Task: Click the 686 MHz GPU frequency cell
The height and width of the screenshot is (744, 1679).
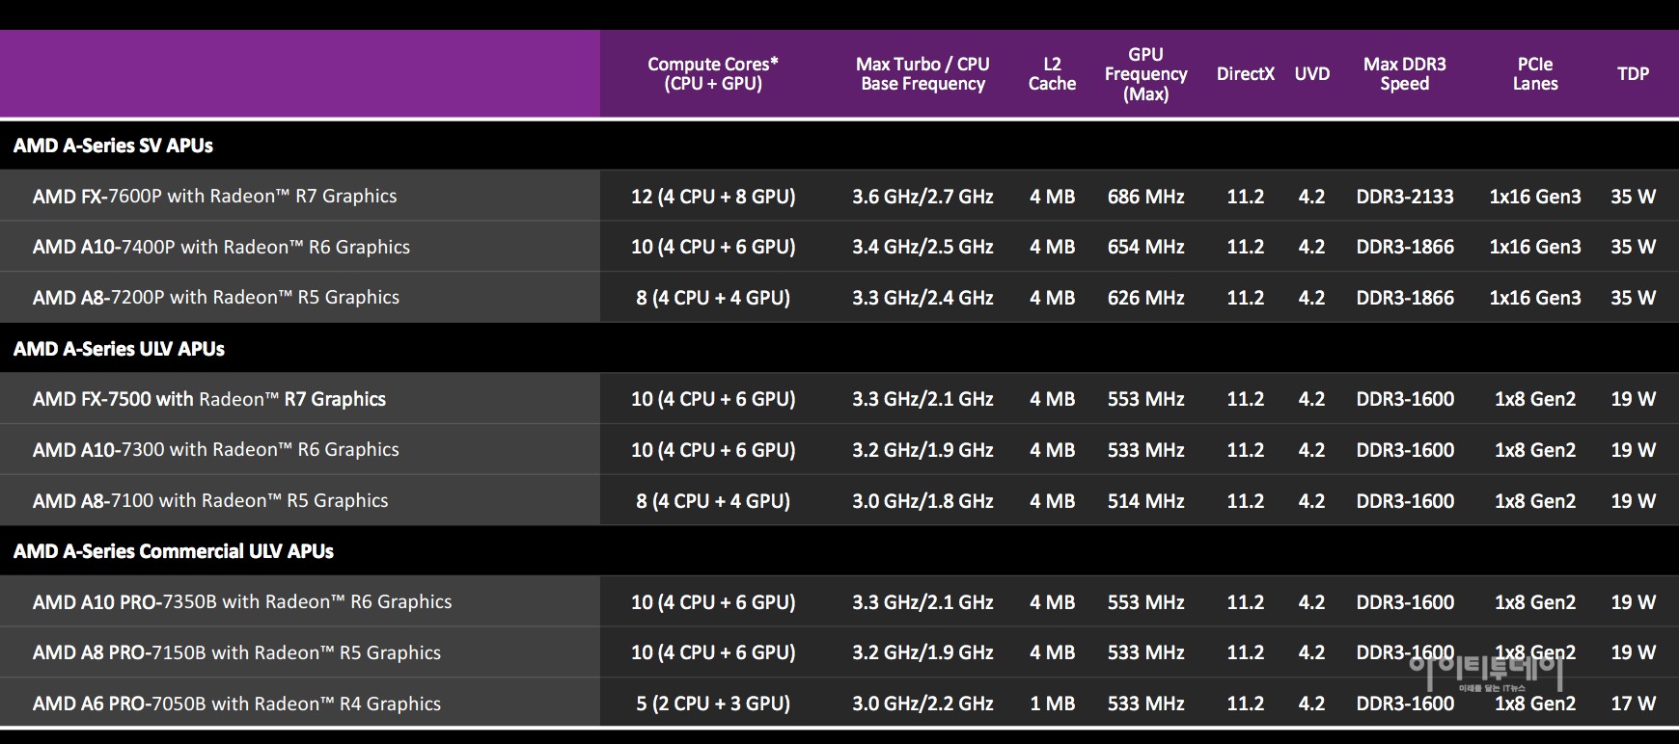Action: pyautogui.click(x=1145, y=197)
